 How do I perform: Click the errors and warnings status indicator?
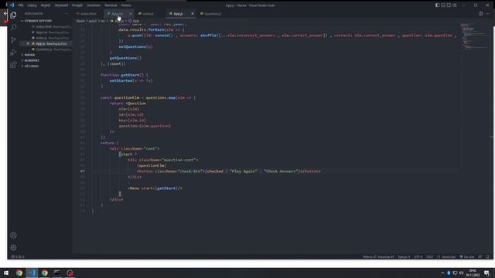pyautogui.click(x=18, y=256)
